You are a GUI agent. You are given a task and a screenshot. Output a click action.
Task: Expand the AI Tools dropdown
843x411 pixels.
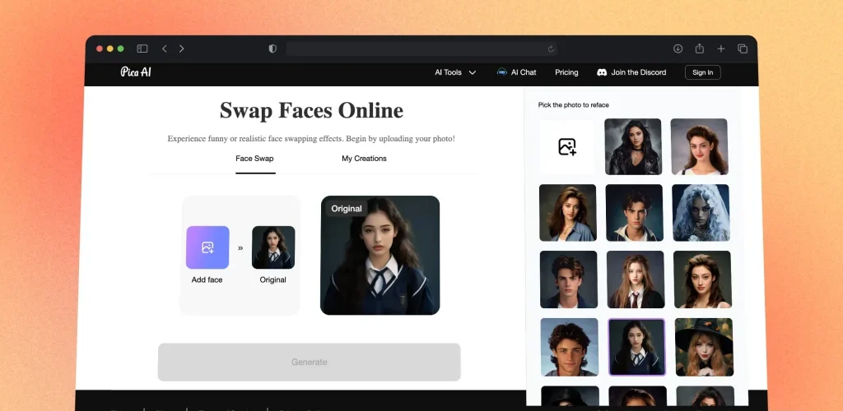[x=455, y=72]
